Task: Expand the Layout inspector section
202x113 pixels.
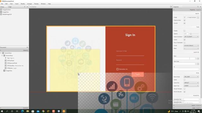Action: pyautogui.click(x=174, y=105)
